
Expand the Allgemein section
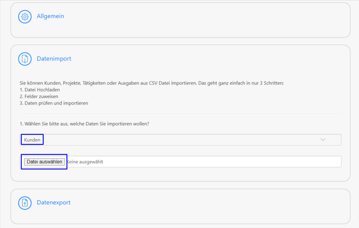point(50,16)
